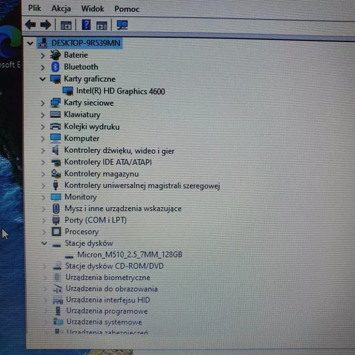Click the Stacje dysków CD-ROM/DVD disc icon
The height and width of the screenshot is (355, 355).
(x=57, y=266)
